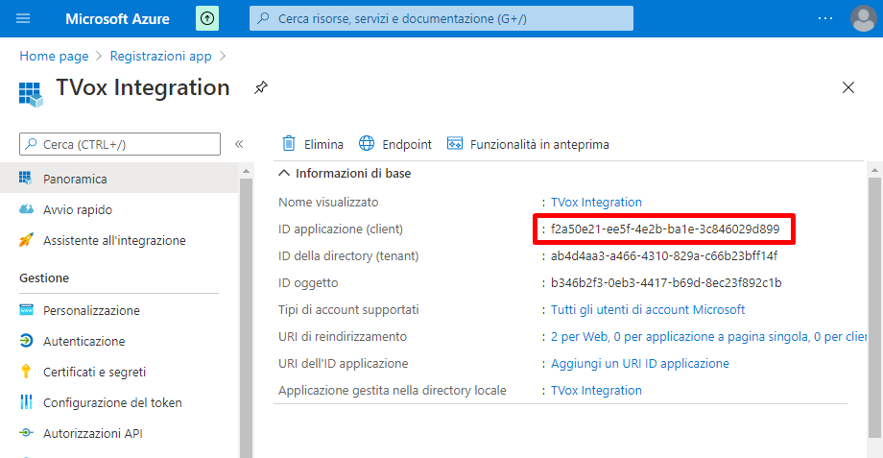This screenshot has width=883, height=458.
Task: Click the key icon for Certificati
Action: coord(26,372)
